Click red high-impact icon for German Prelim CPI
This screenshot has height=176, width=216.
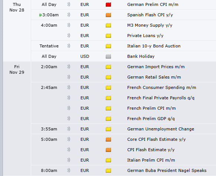[x=108, y=4]
